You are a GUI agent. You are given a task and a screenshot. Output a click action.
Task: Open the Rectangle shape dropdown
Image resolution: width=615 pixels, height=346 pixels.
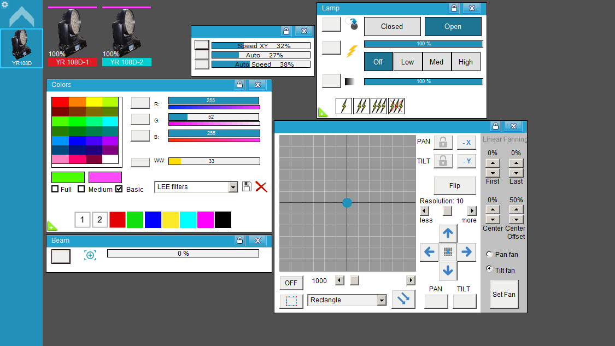click(x=382, y=301)
